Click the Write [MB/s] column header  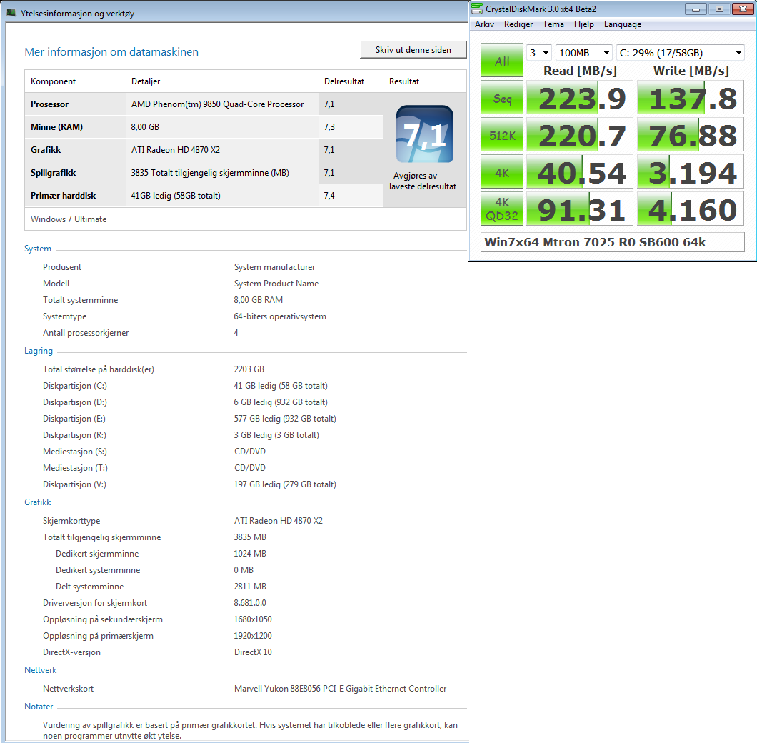point(691,71)
